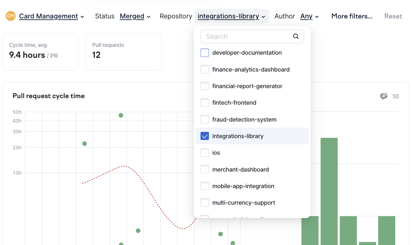Viewport: 411px width, 245px height.
Task: Enable the fraud-detection-system checkbox
Action: pos(205,119)
